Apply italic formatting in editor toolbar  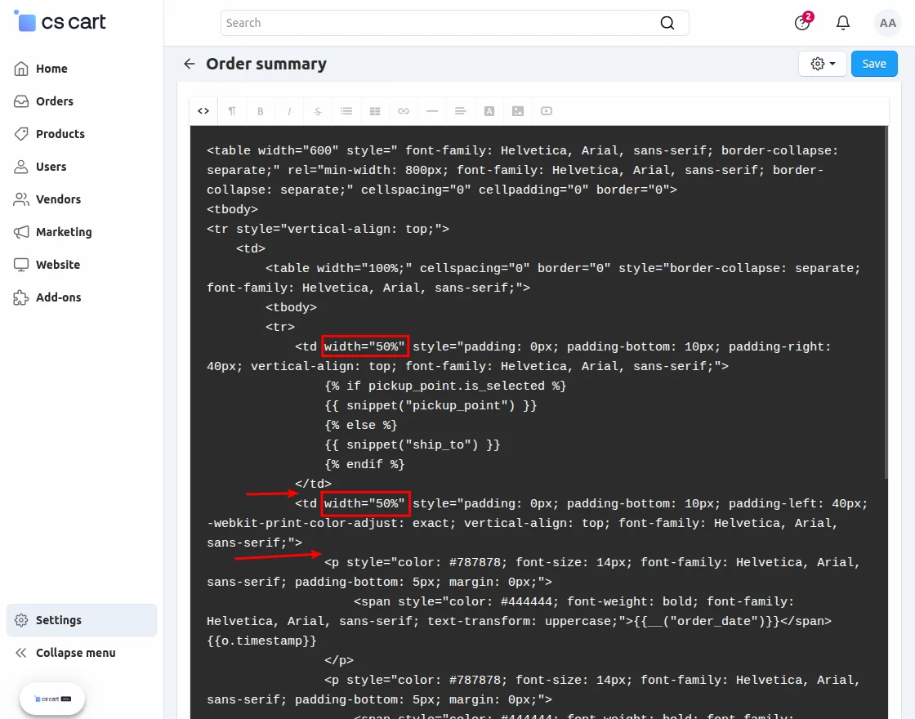[x=289, y=111]
